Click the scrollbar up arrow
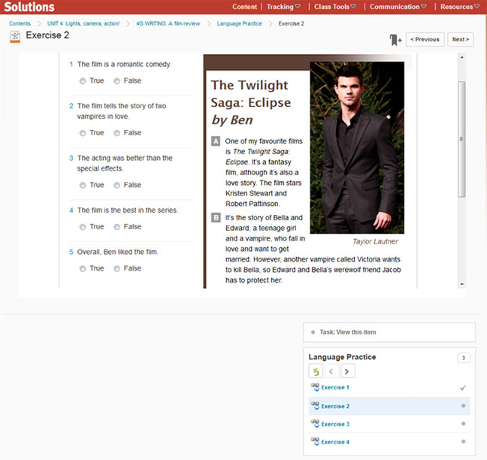Viewport: 487px width, 460px height. pos(462,57)
